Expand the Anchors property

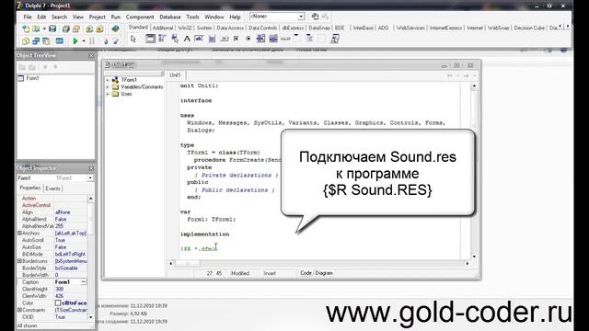coord(19,233)
